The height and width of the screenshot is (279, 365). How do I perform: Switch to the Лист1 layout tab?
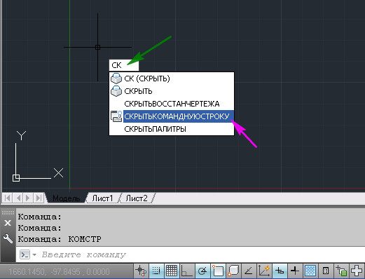coord(102,198)
